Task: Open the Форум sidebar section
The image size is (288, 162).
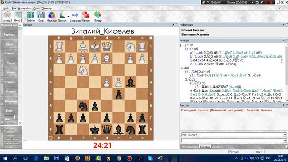Action: [x=11, y=63]
